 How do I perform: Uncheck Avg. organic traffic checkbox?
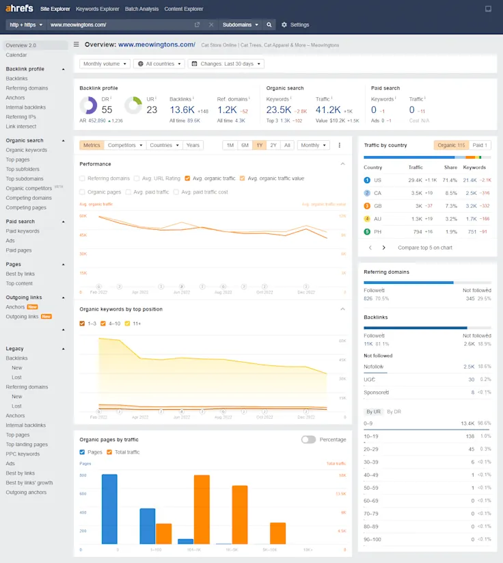pos(187,179)
